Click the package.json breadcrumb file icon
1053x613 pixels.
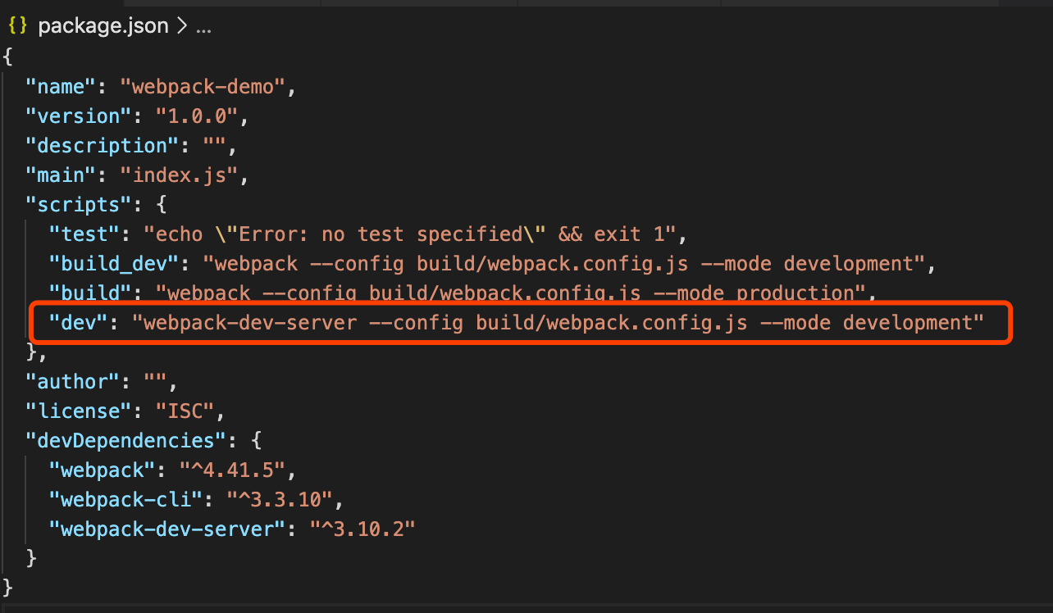pyautogui.click(x=18, y=26)
